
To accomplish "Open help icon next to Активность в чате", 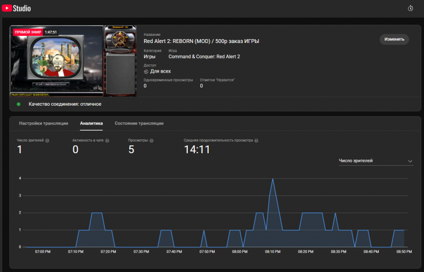I will click(x=107, y=140).
